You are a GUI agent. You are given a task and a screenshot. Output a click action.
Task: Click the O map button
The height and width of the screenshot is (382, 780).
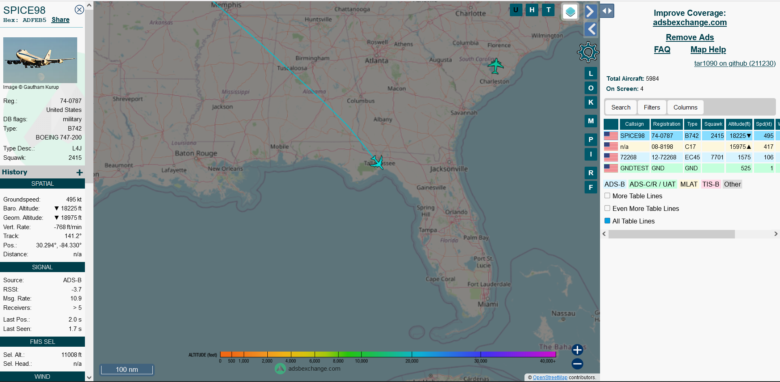tap(591, 88)
